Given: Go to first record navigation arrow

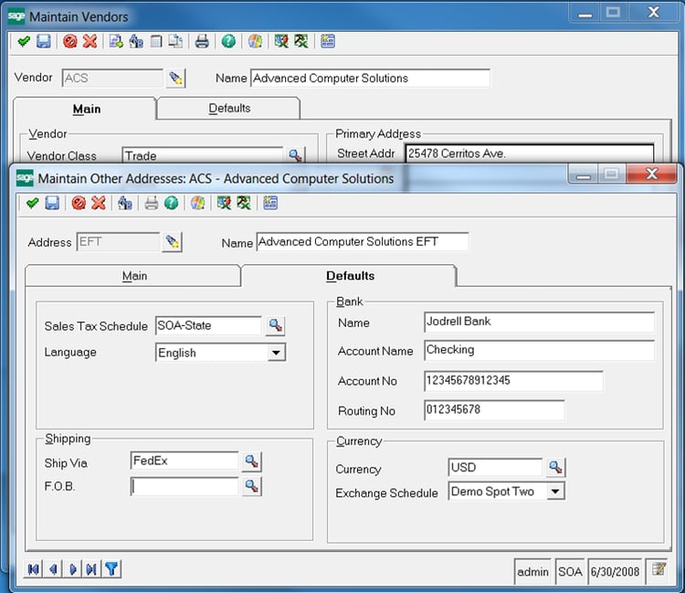Looking at the screenshot, I should [x=34, y=569].
